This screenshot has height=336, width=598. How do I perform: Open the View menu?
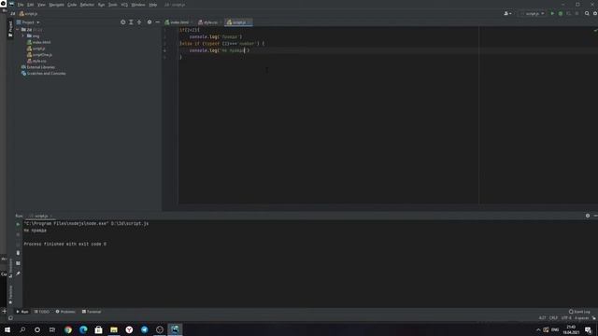41,5
